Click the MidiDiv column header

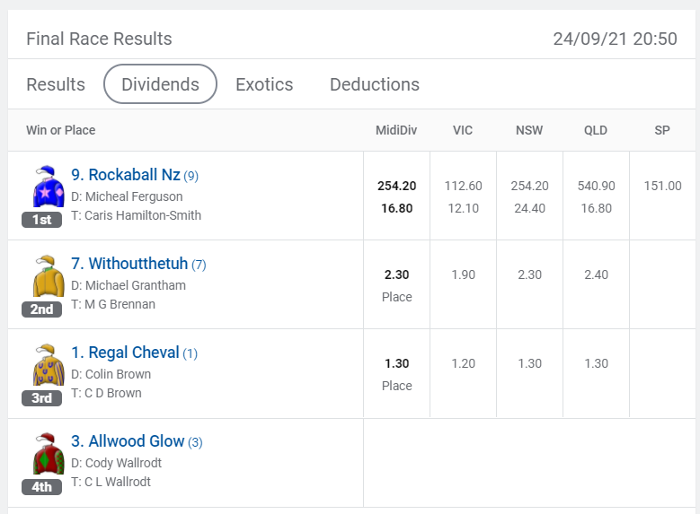point(396,130)
